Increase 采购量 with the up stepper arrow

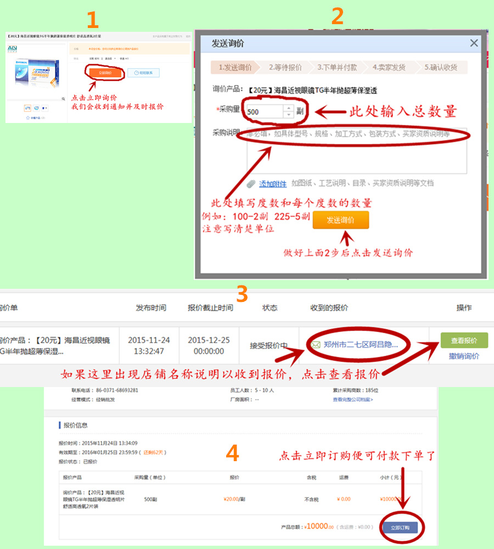[289, 108]
